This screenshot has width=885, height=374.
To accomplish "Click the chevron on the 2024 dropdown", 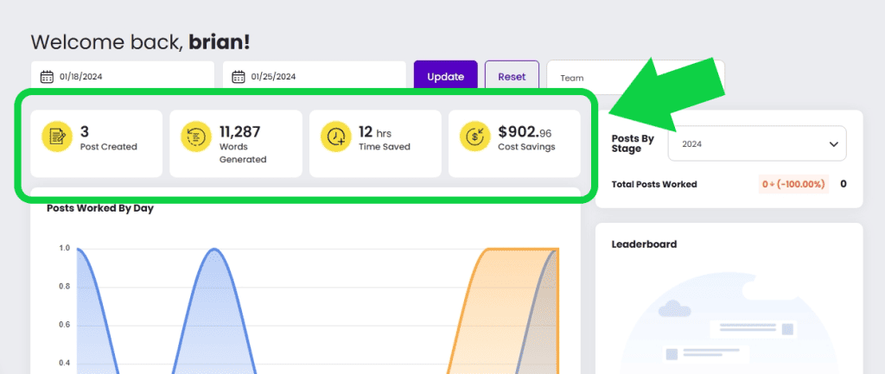I will (x=834, y=144).
